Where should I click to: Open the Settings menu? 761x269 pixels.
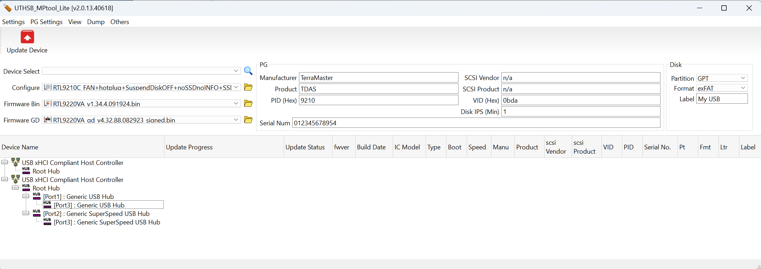pyautogui.click(x=13, y=22)
